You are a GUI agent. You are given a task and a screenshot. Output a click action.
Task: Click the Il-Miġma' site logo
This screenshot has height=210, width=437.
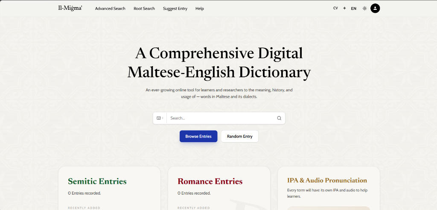70,9
